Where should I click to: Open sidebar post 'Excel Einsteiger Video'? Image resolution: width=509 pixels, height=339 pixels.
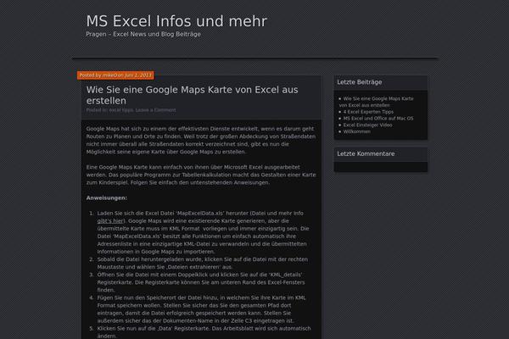click(x=367, y=125)
